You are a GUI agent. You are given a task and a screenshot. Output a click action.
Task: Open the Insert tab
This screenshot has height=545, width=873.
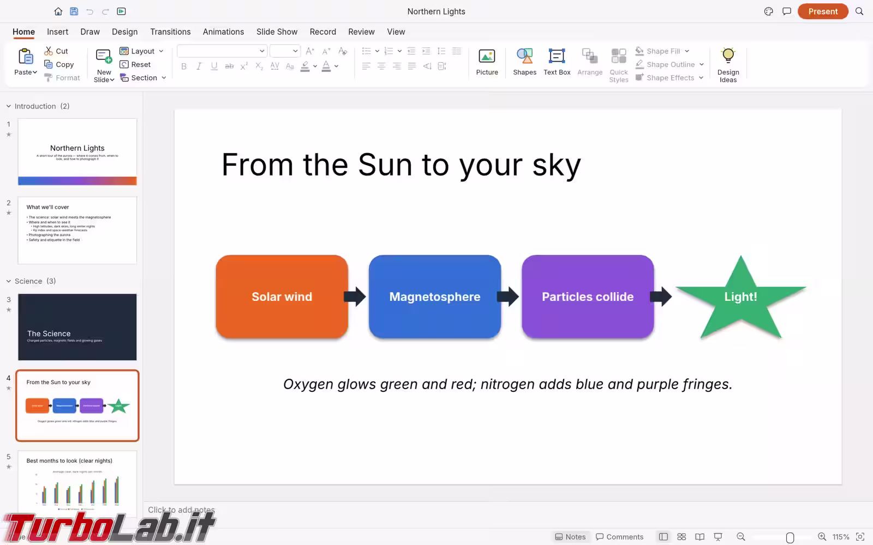pyautogui.click(x=57, y=32)
